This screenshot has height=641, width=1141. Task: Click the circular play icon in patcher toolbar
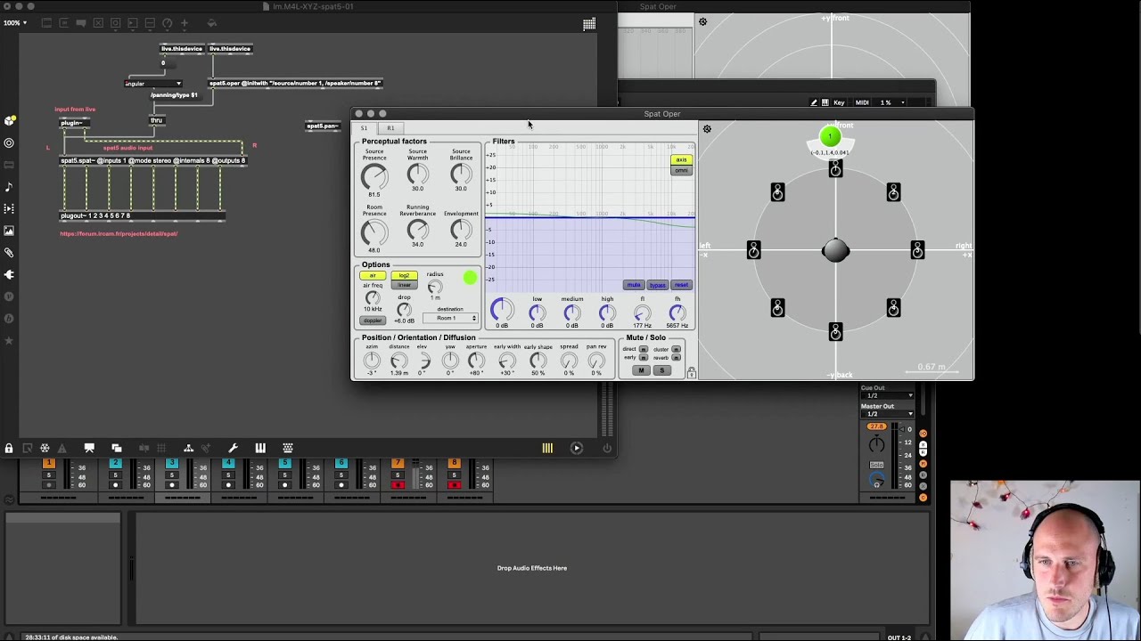click(577, 448)
